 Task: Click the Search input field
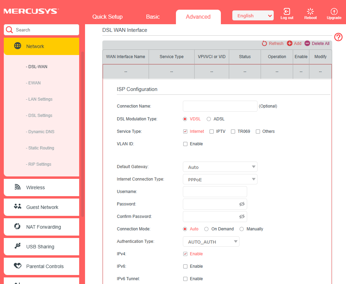[x=41, y=30]
